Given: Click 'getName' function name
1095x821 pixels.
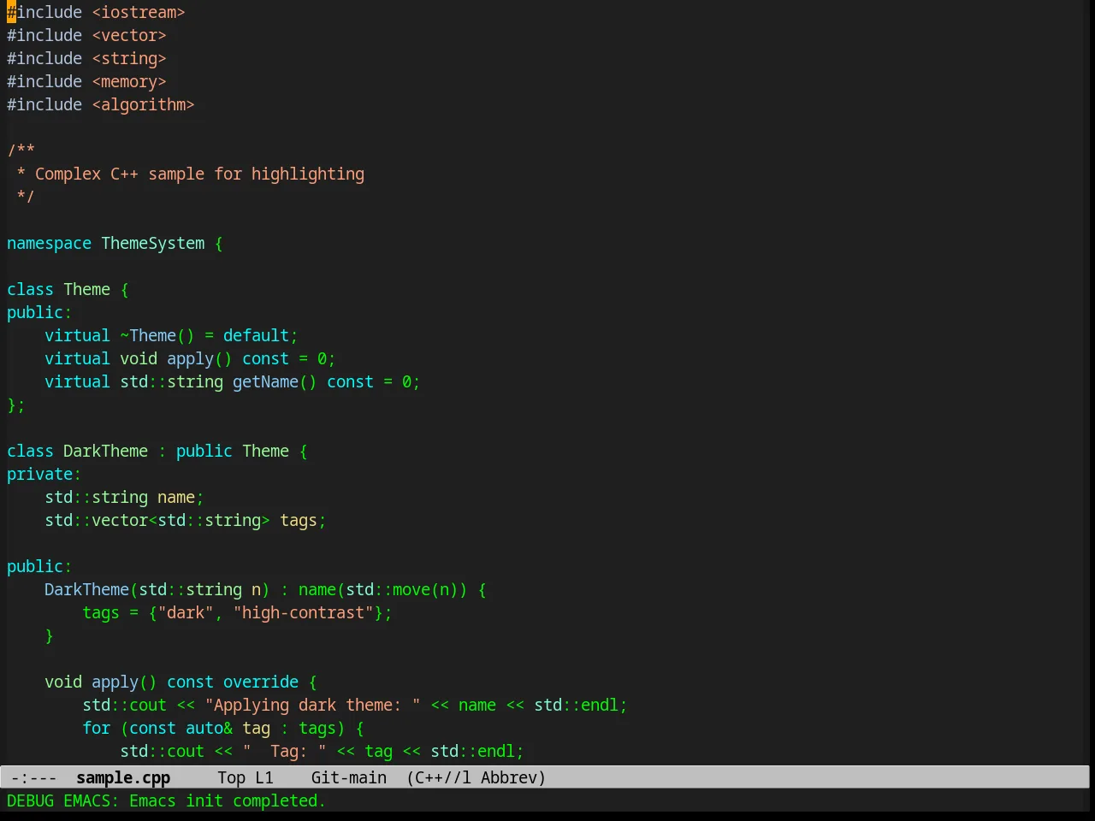Looking at the screenshot, I should pos(265,381).
